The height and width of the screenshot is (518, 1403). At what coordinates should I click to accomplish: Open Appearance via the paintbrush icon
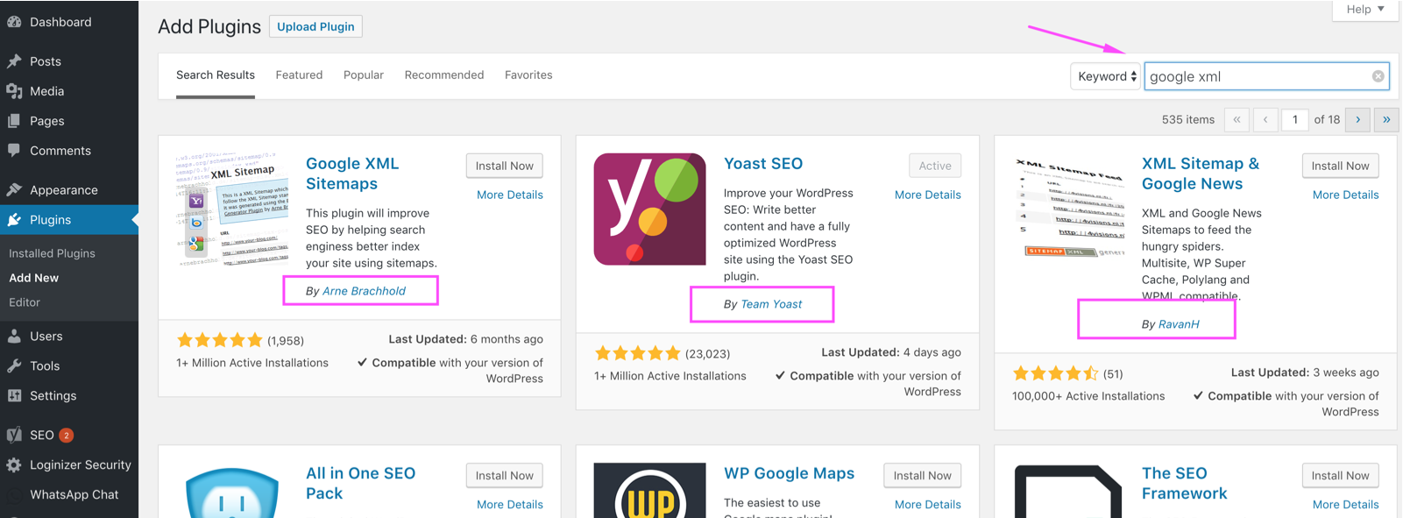coord(14,190)
